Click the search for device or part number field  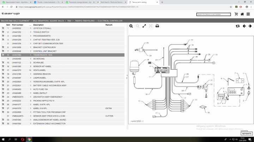click(214, 14)
